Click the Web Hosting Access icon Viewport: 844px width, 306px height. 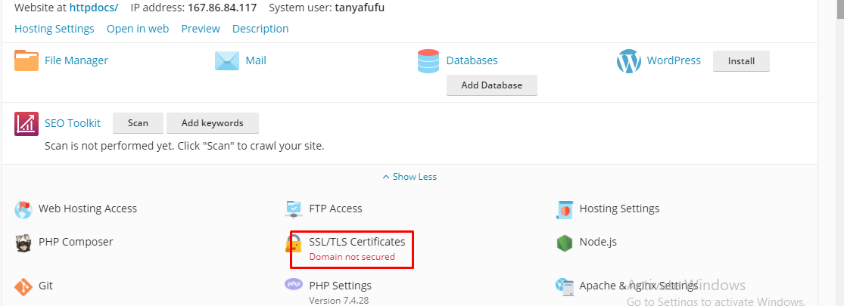23,209
